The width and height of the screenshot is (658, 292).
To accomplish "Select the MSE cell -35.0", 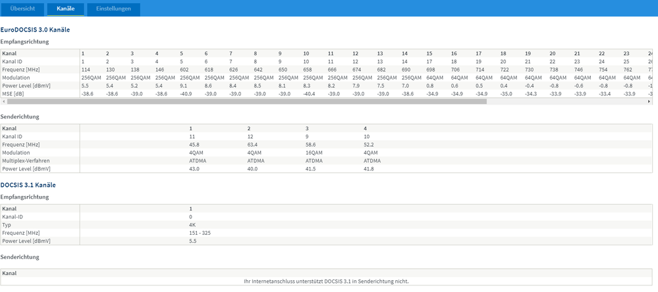I will click(507, 94).
